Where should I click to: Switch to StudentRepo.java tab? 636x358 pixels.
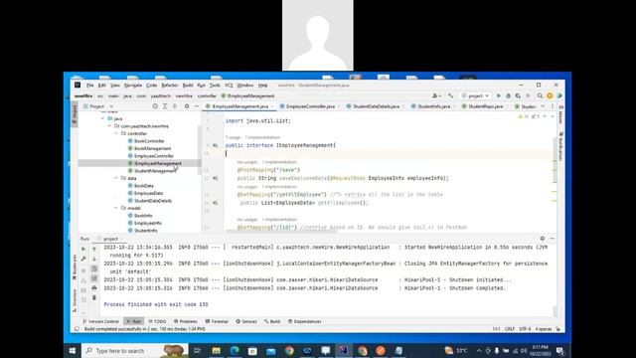click(x=485, y=106)
